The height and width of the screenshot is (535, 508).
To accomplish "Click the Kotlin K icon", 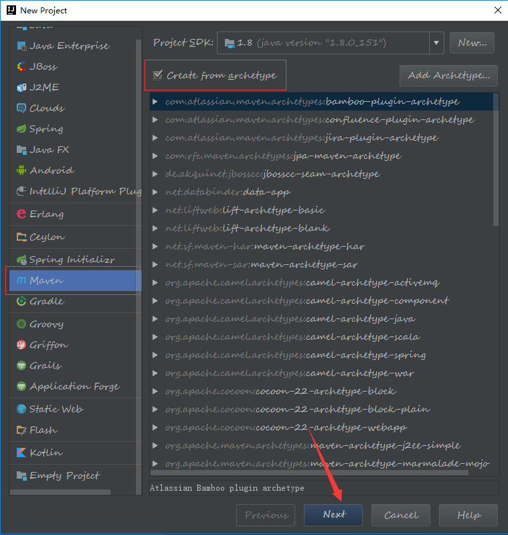I will (21, 453).
